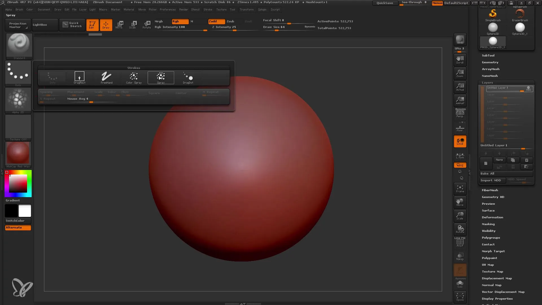This screenshot has height=305, width=542.
Task: Toggle the Floor grid
Action: (460, 128)
